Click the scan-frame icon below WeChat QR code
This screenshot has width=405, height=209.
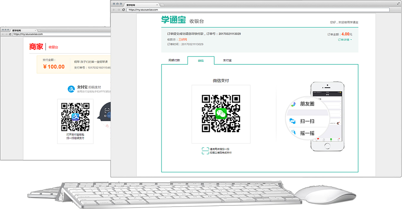pyautogui.click(x=205, y=151)
